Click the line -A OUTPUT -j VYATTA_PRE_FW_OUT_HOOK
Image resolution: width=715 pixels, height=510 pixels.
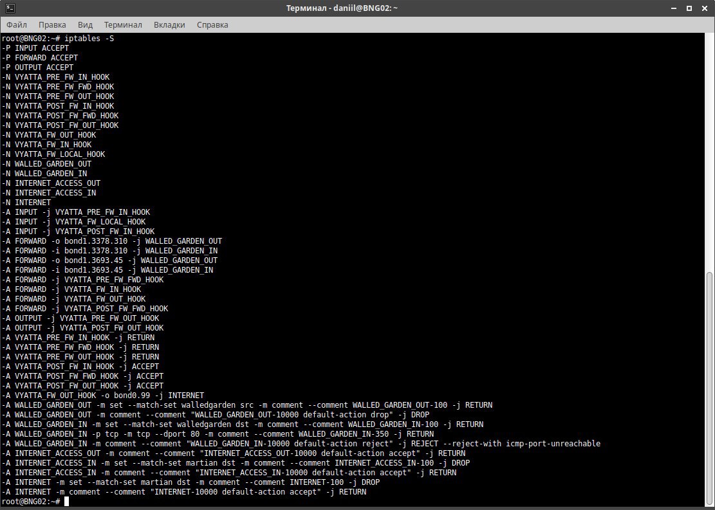click(80, 318)
